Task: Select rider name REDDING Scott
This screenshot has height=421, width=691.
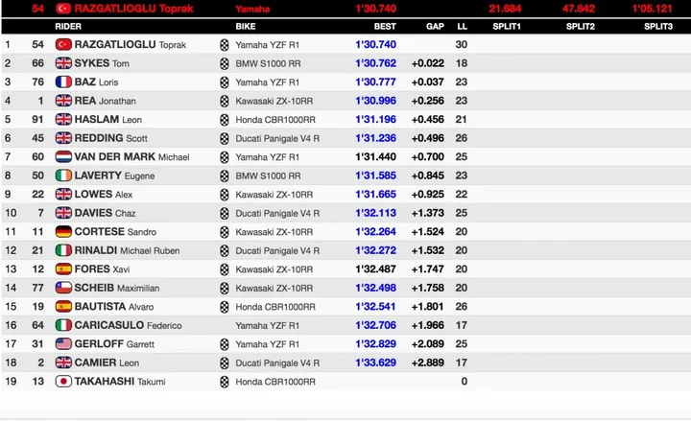Action: tap(110, 138)
